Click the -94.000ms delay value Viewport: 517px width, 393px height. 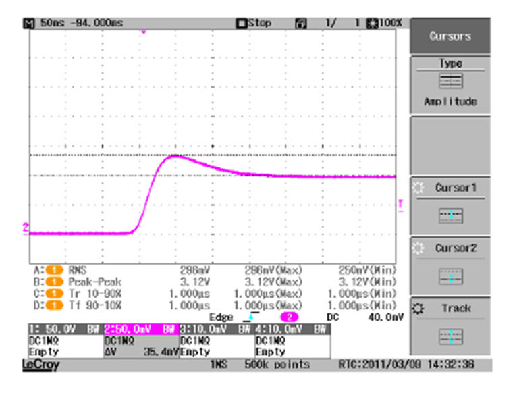(x=97, y=23)
